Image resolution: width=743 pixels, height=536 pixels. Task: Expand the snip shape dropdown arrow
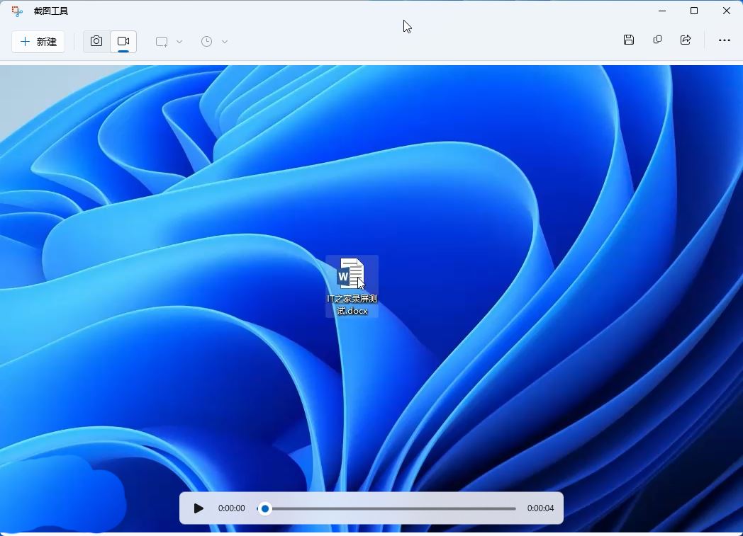(179, 42)
